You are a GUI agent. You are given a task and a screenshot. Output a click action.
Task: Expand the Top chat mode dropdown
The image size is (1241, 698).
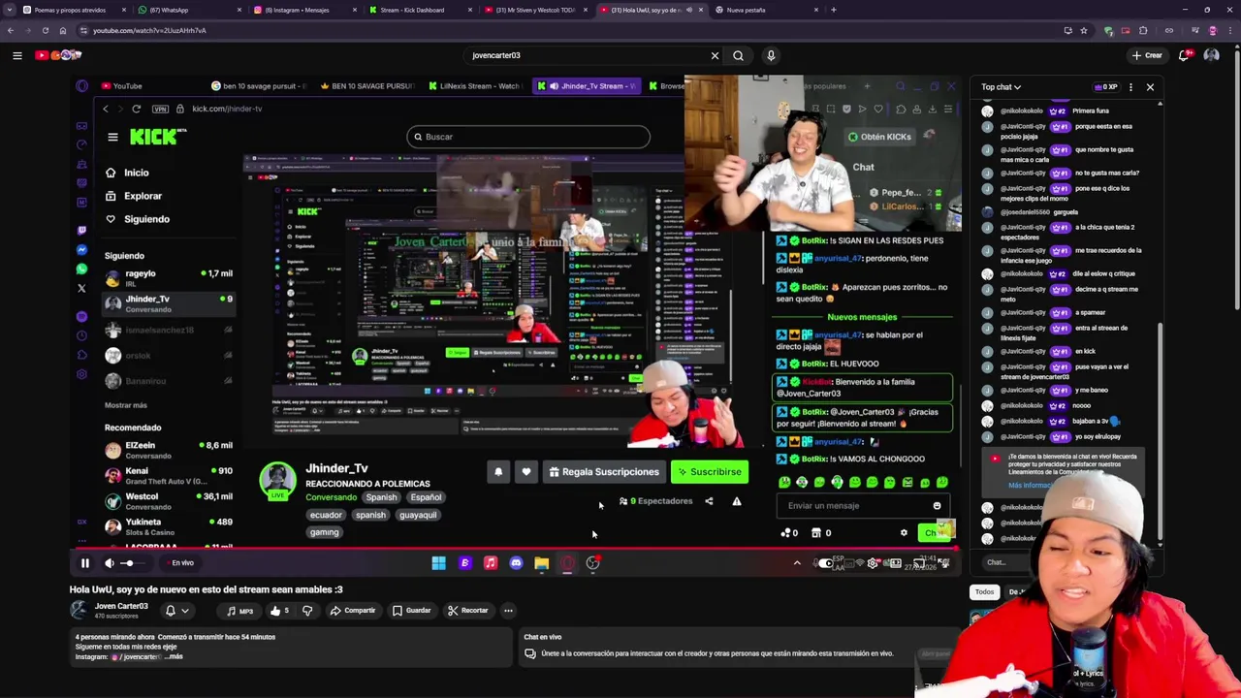pyautogui.click(x=1001, y=87)
